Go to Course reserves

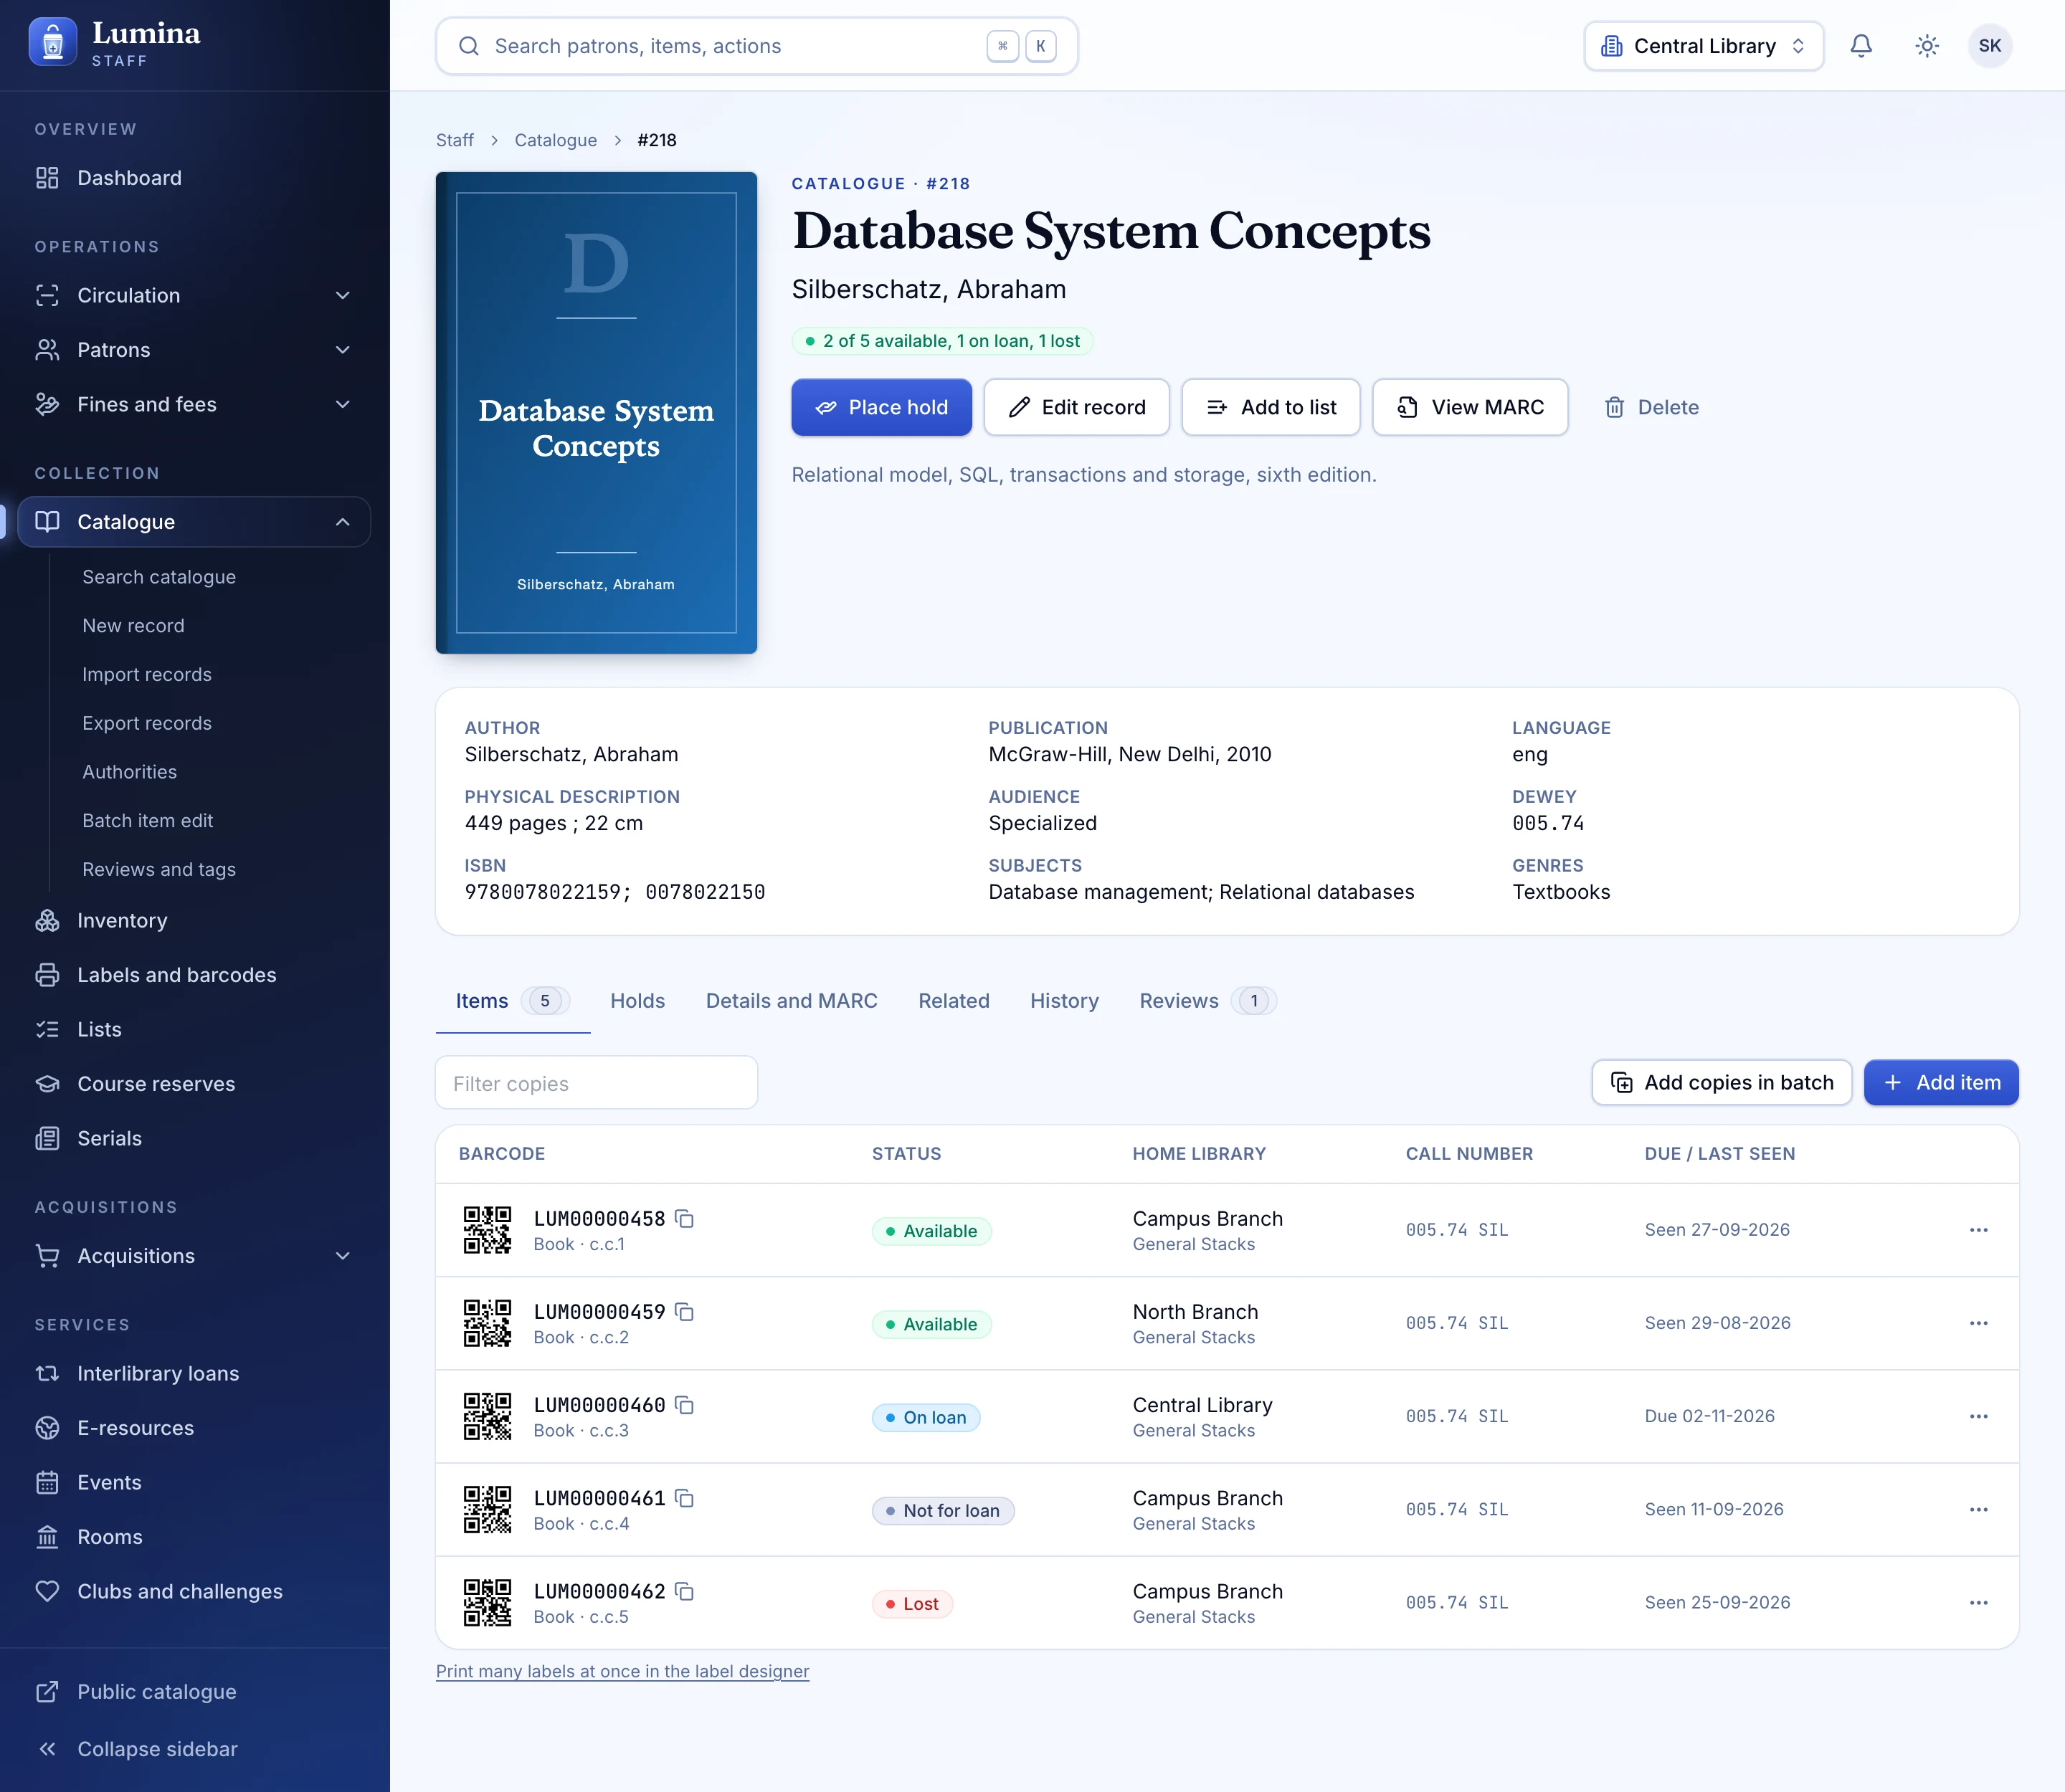click(x=194, y=1084)
